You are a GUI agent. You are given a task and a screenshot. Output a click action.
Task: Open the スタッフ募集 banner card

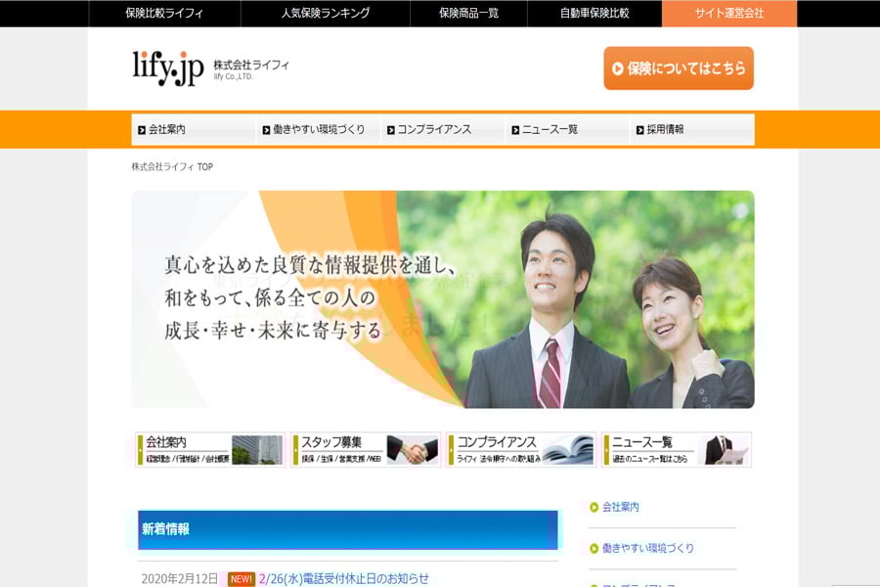366,449
